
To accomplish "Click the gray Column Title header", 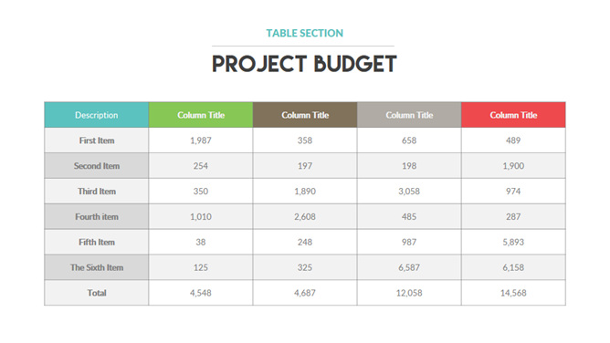I will point(409,115).
